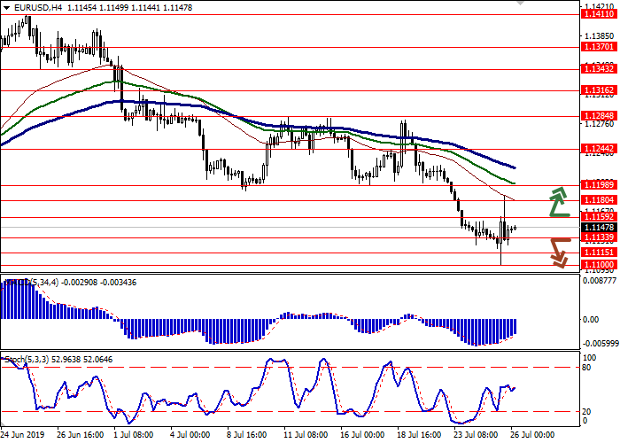Screen dimensions: 620x443
Task: Select the 1.13432 price level label
Action: coord(599,68)
